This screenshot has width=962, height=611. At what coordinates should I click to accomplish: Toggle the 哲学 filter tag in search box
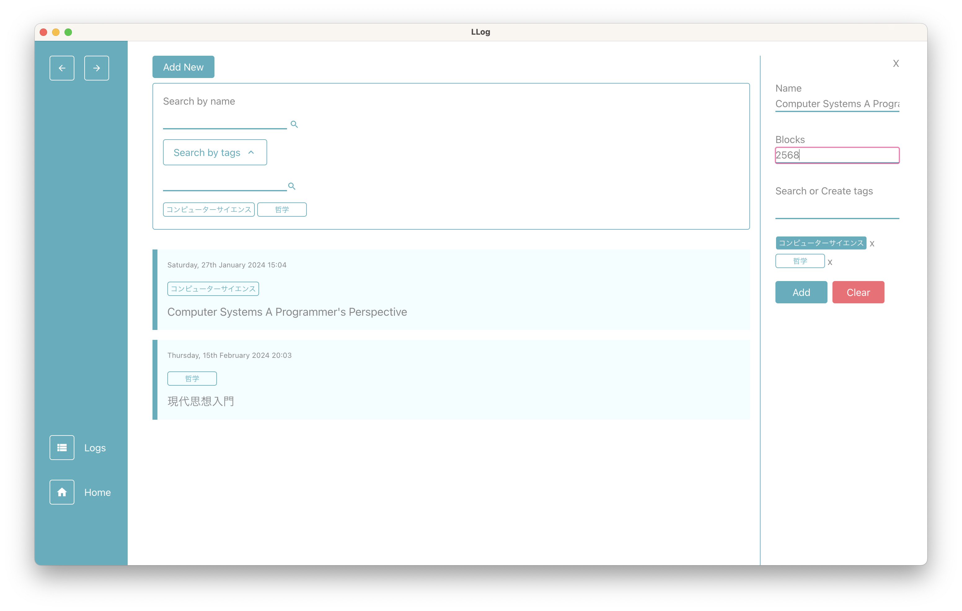282,210
